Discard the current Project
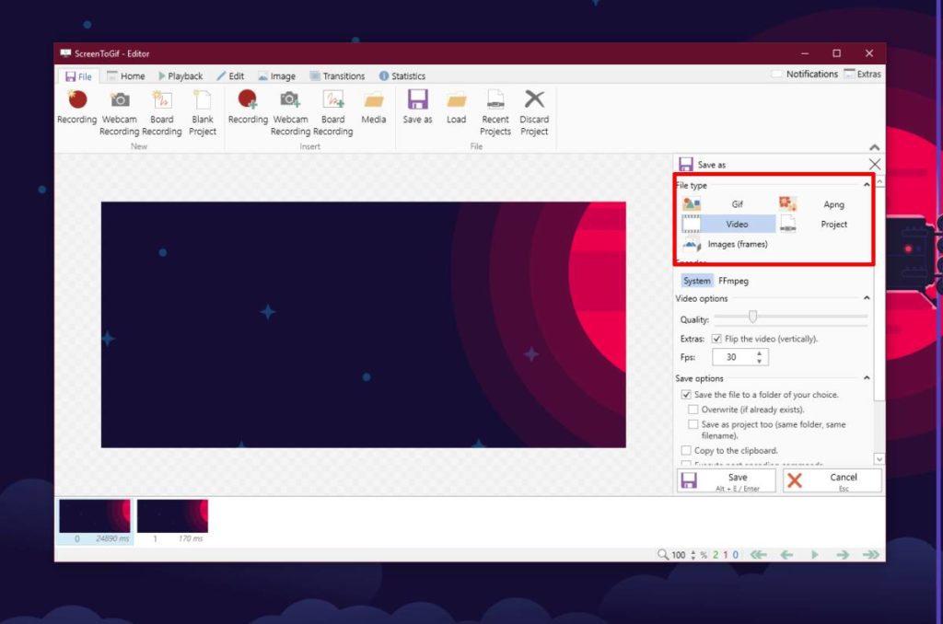This screenshot has height=624, width=943. tap(534, 110)
